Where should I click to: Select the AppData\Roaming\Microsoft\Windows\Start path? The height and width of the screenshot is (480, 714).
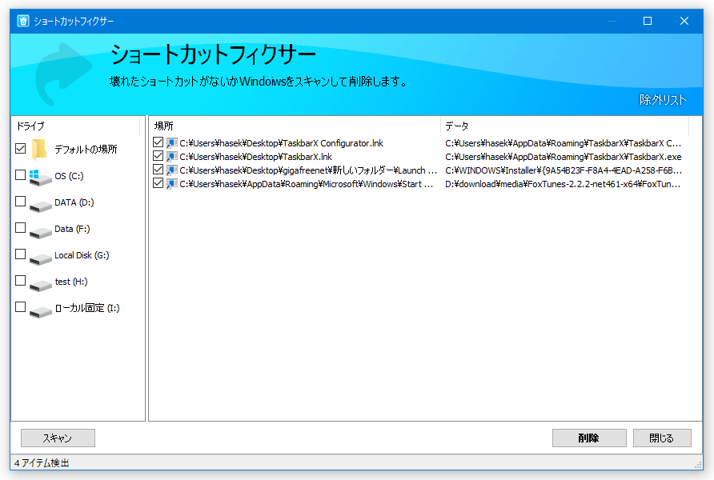click(306, 184)
